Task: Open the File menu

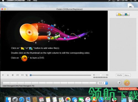Action: pos(29,1)
